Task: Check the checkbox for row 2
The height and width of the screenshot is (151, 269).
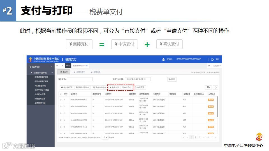Action: pos(61,107)
